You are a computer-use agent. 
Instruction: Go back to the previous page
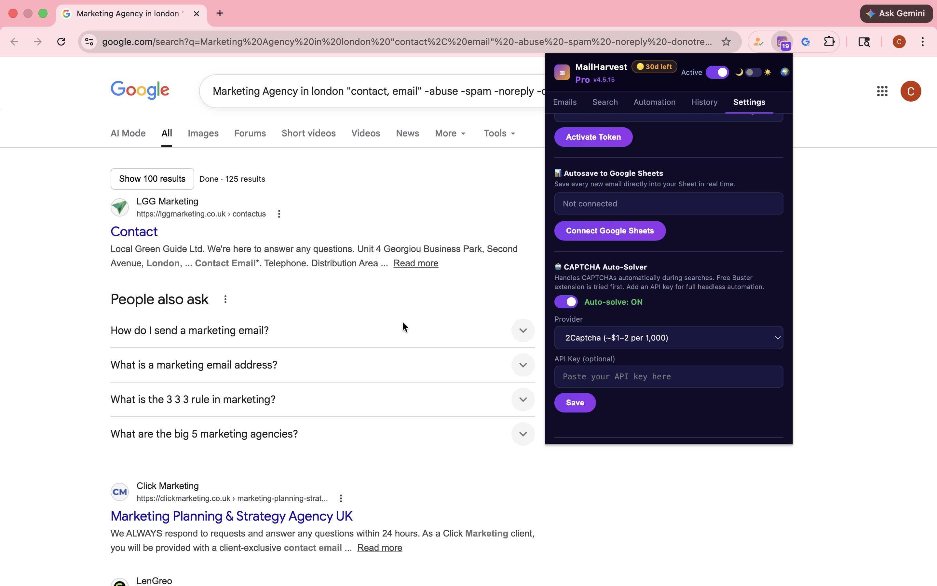coord(14,42)
